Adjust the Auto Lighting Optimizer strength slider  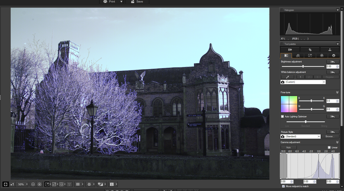(306, 122)
